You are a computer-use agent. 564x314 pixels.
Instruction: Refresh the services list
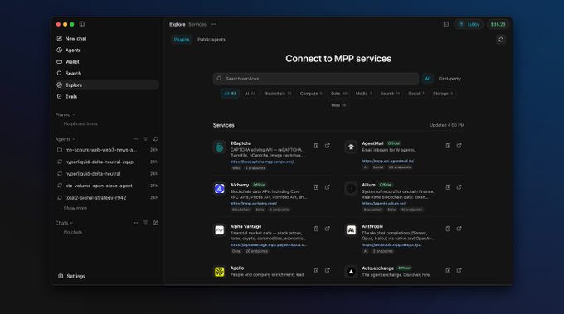pyautogui.click(x=501, y=40)
